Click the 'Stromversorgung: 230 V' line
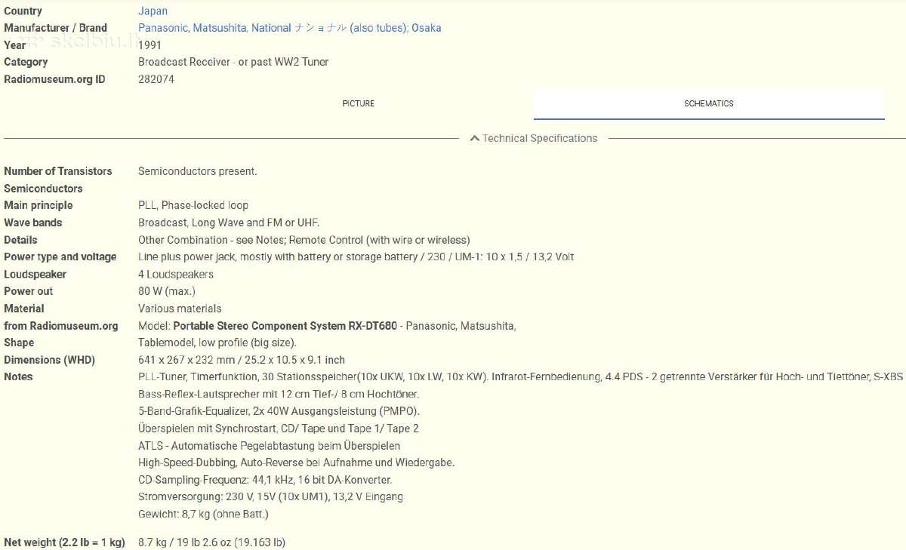The width and height of the screenshot is (906, 550). pos(270,496)
